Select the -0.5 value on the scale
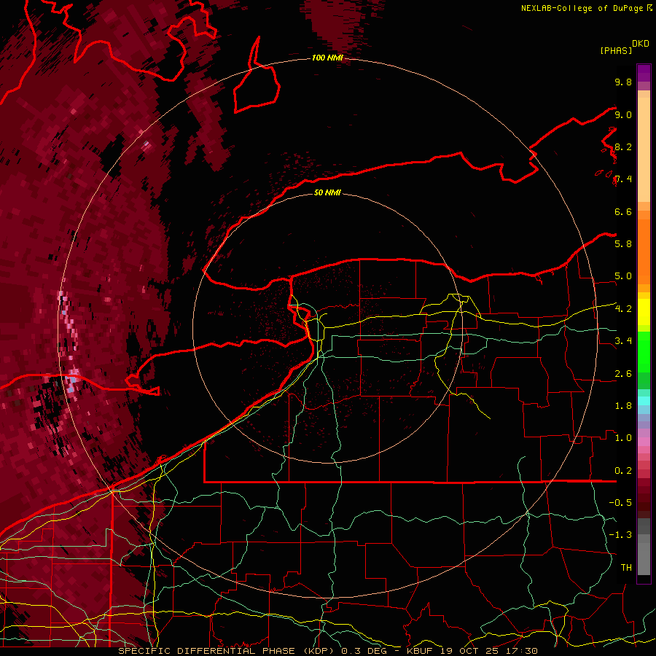Screen dimensions: 656x656 [x=620, y=503]
